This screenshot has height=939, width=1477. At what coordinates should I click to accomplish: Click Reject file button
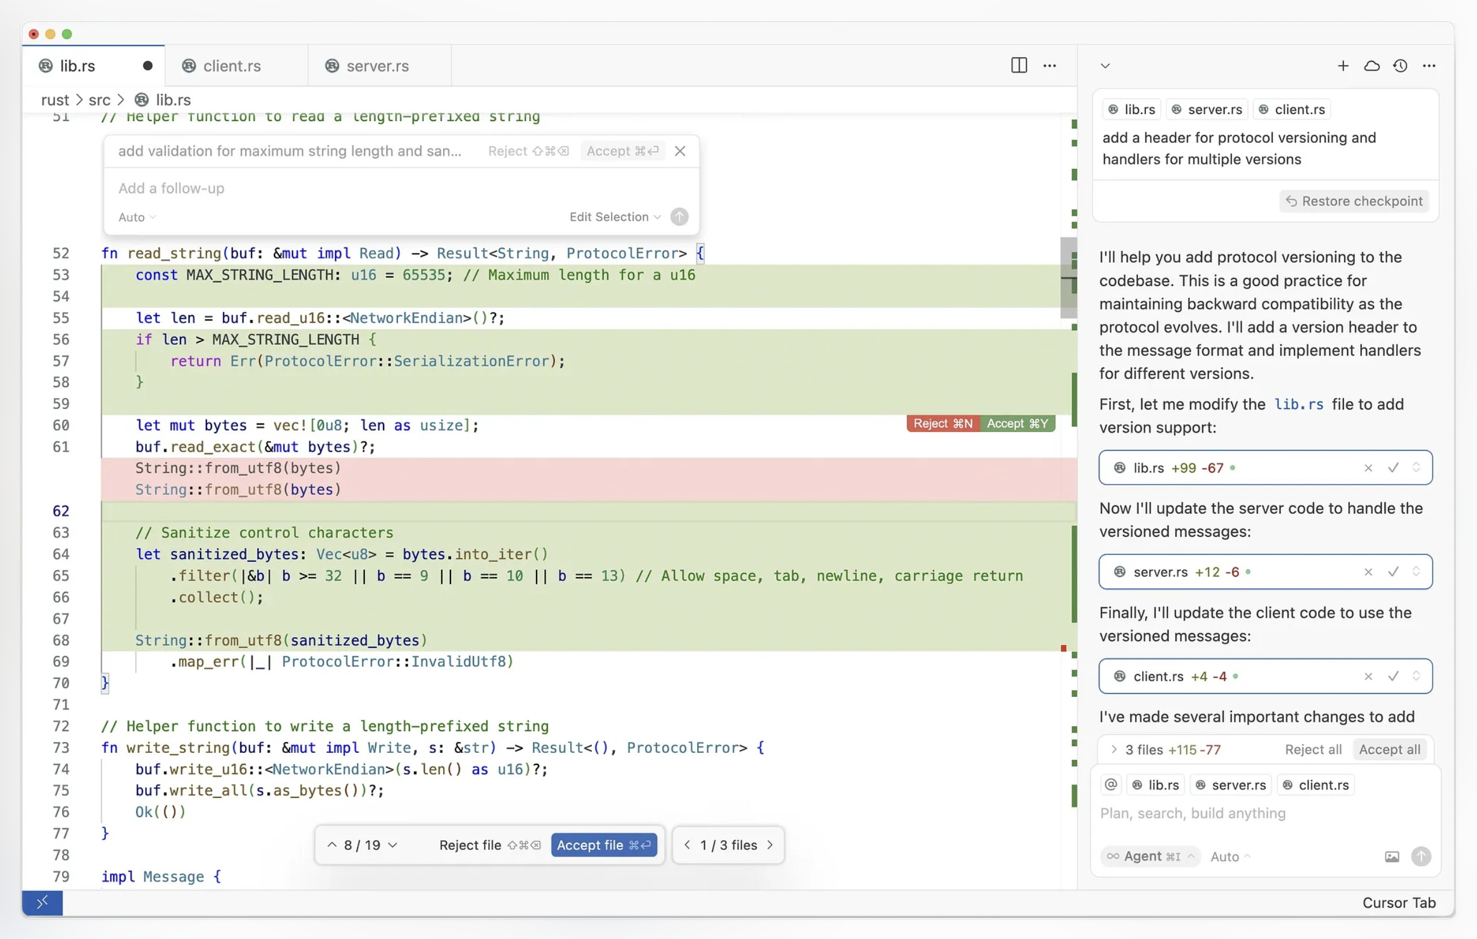pyautogui.click(x=490, y=845)
